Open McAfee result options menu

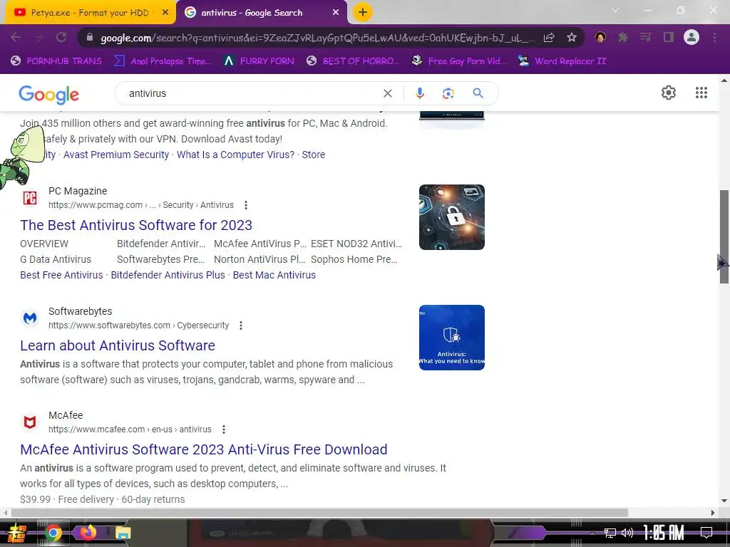pos(223,429)
